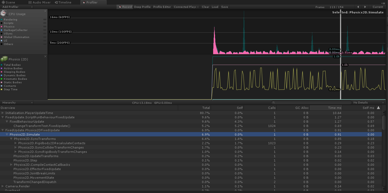Toggle GarbageCollector category color box
Image resolution: width=388 pixels, height=193 pixels.
point(2,30)
